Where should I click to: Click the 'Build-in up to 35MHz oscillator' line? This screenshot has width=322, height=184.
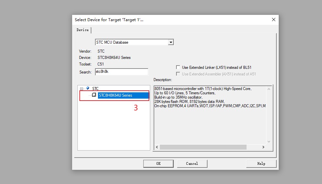[x=178, y=97]
